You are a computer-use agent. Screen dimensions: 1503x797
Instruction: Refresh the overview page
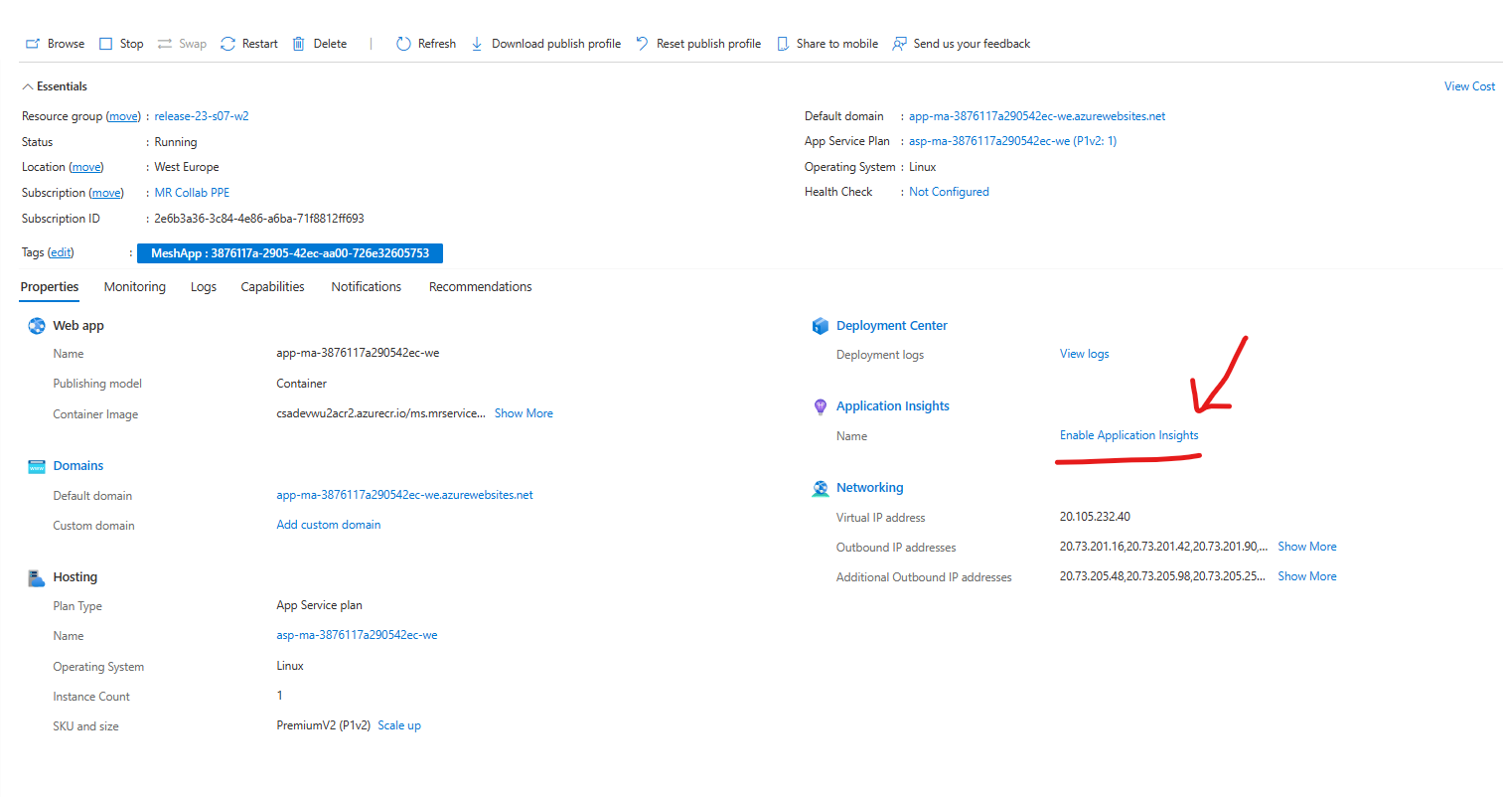[x=425, y=43]
